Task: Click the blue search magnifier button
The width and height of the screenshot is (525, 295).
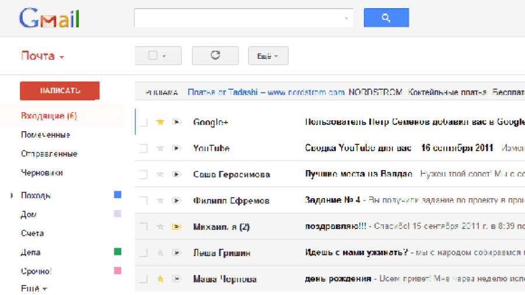Action: 386,17
